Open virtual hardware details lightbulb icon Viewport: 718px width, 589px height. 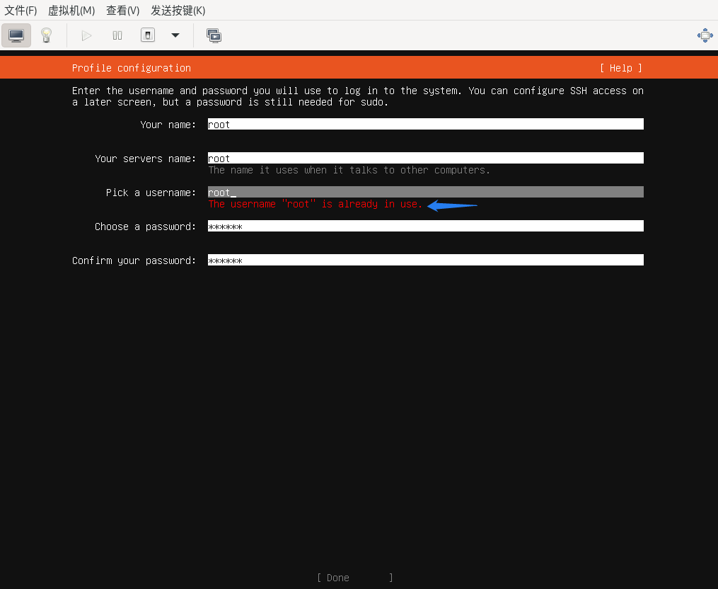click(46, 35)
